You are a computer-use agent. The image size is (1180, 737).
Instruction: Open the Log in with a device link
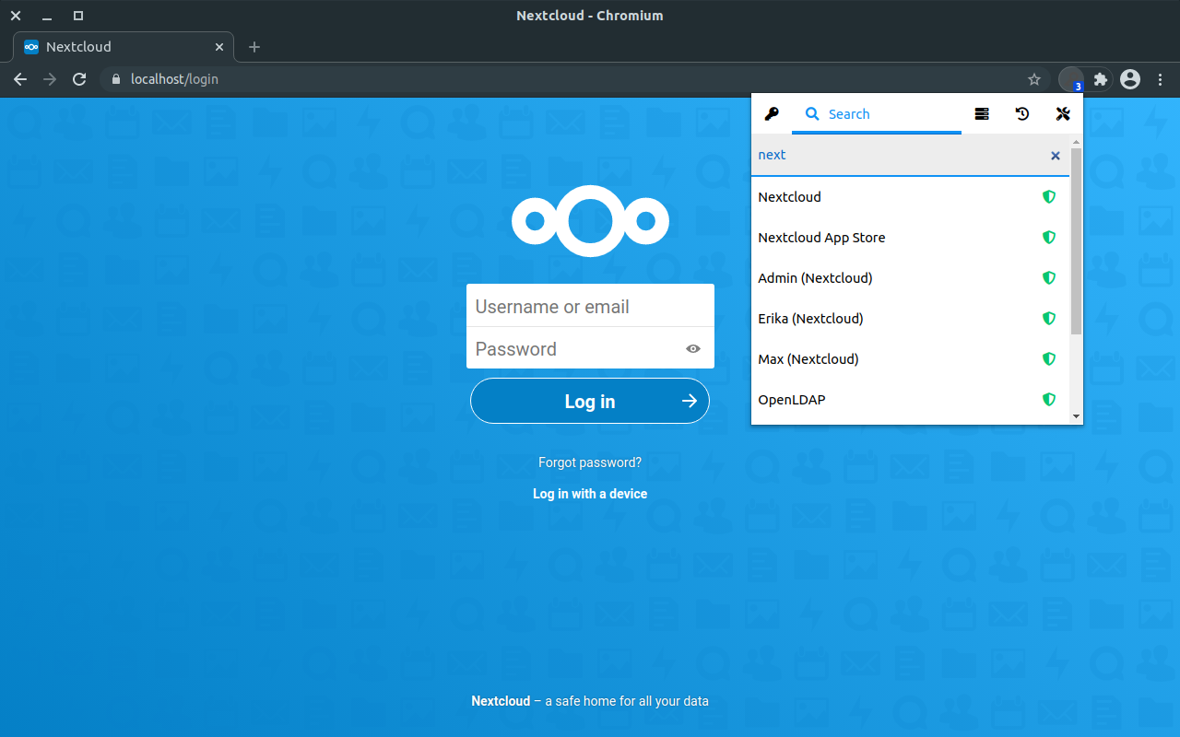coord(589,494)
